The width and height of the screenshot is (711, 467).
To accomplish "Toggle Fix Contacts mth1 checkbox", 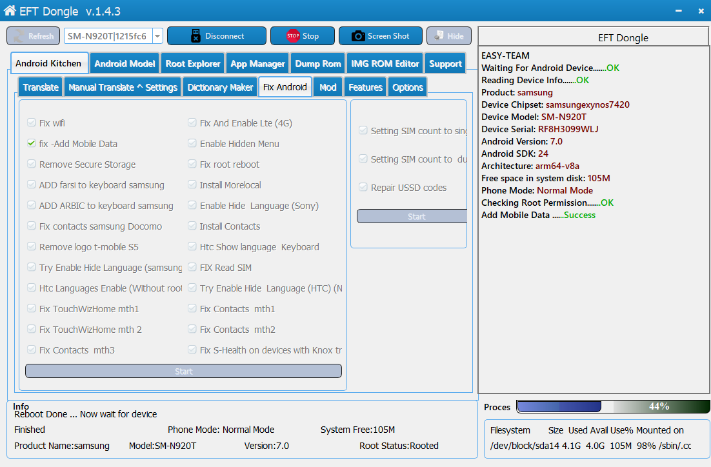I will [x=192, y=308].
